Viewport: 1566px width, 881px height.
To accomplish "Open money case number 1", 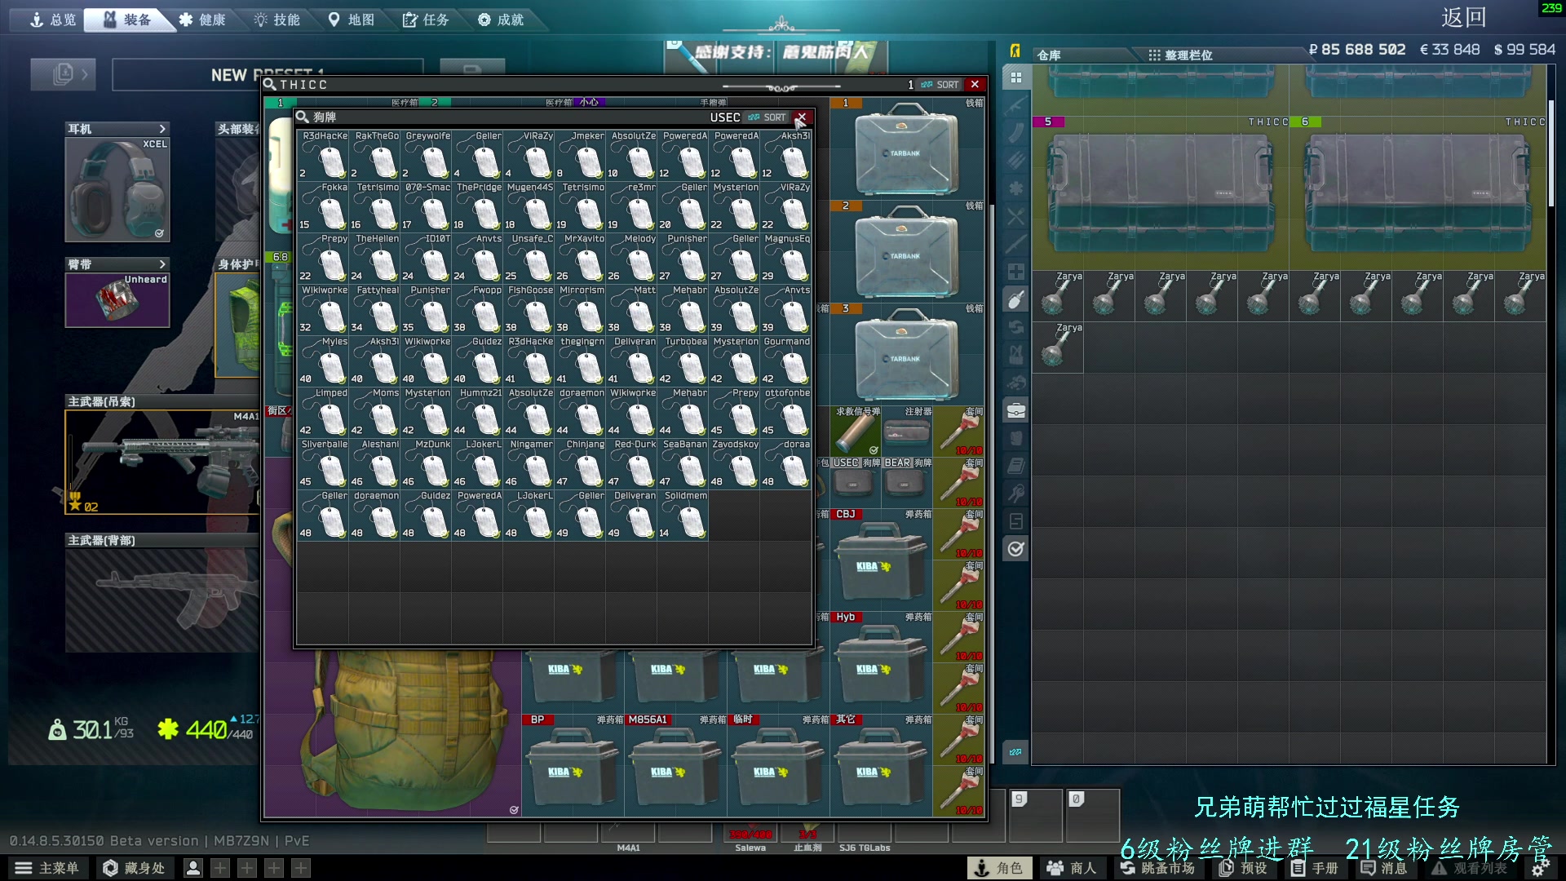I will coord(907,149).
